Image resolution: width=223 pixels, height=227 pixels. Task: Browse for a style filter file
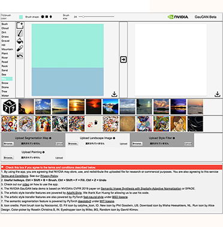(x=137, y=144)
